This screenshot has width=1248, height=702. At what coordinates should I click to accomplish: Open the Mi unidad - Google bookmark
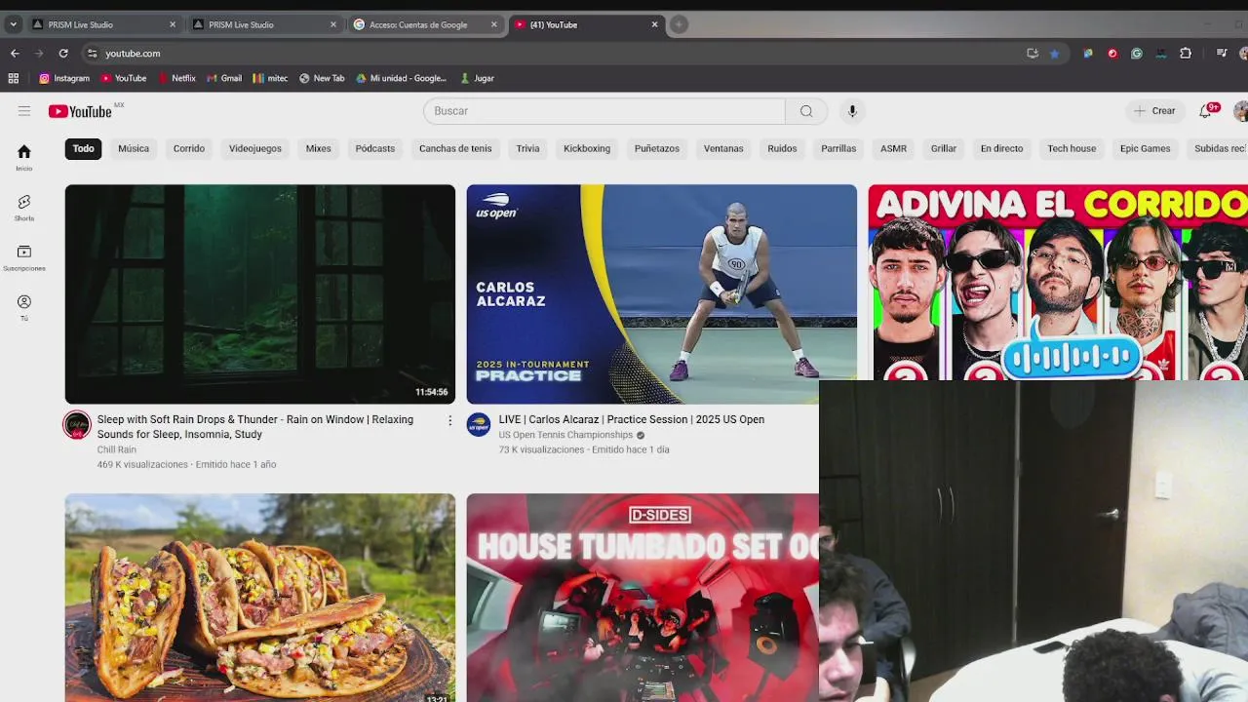point(401,78)
